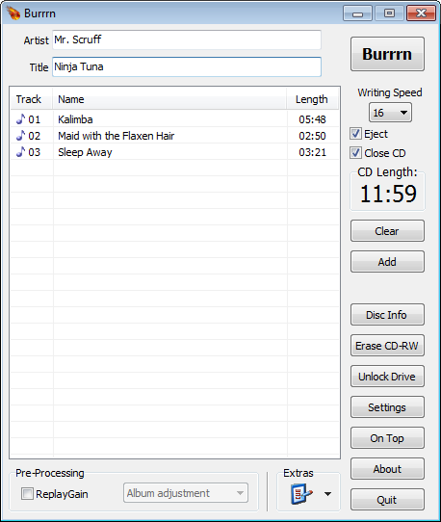The image size is (441, 522).
Task: Select the Sleep Away track row
Action: (174, 152)
